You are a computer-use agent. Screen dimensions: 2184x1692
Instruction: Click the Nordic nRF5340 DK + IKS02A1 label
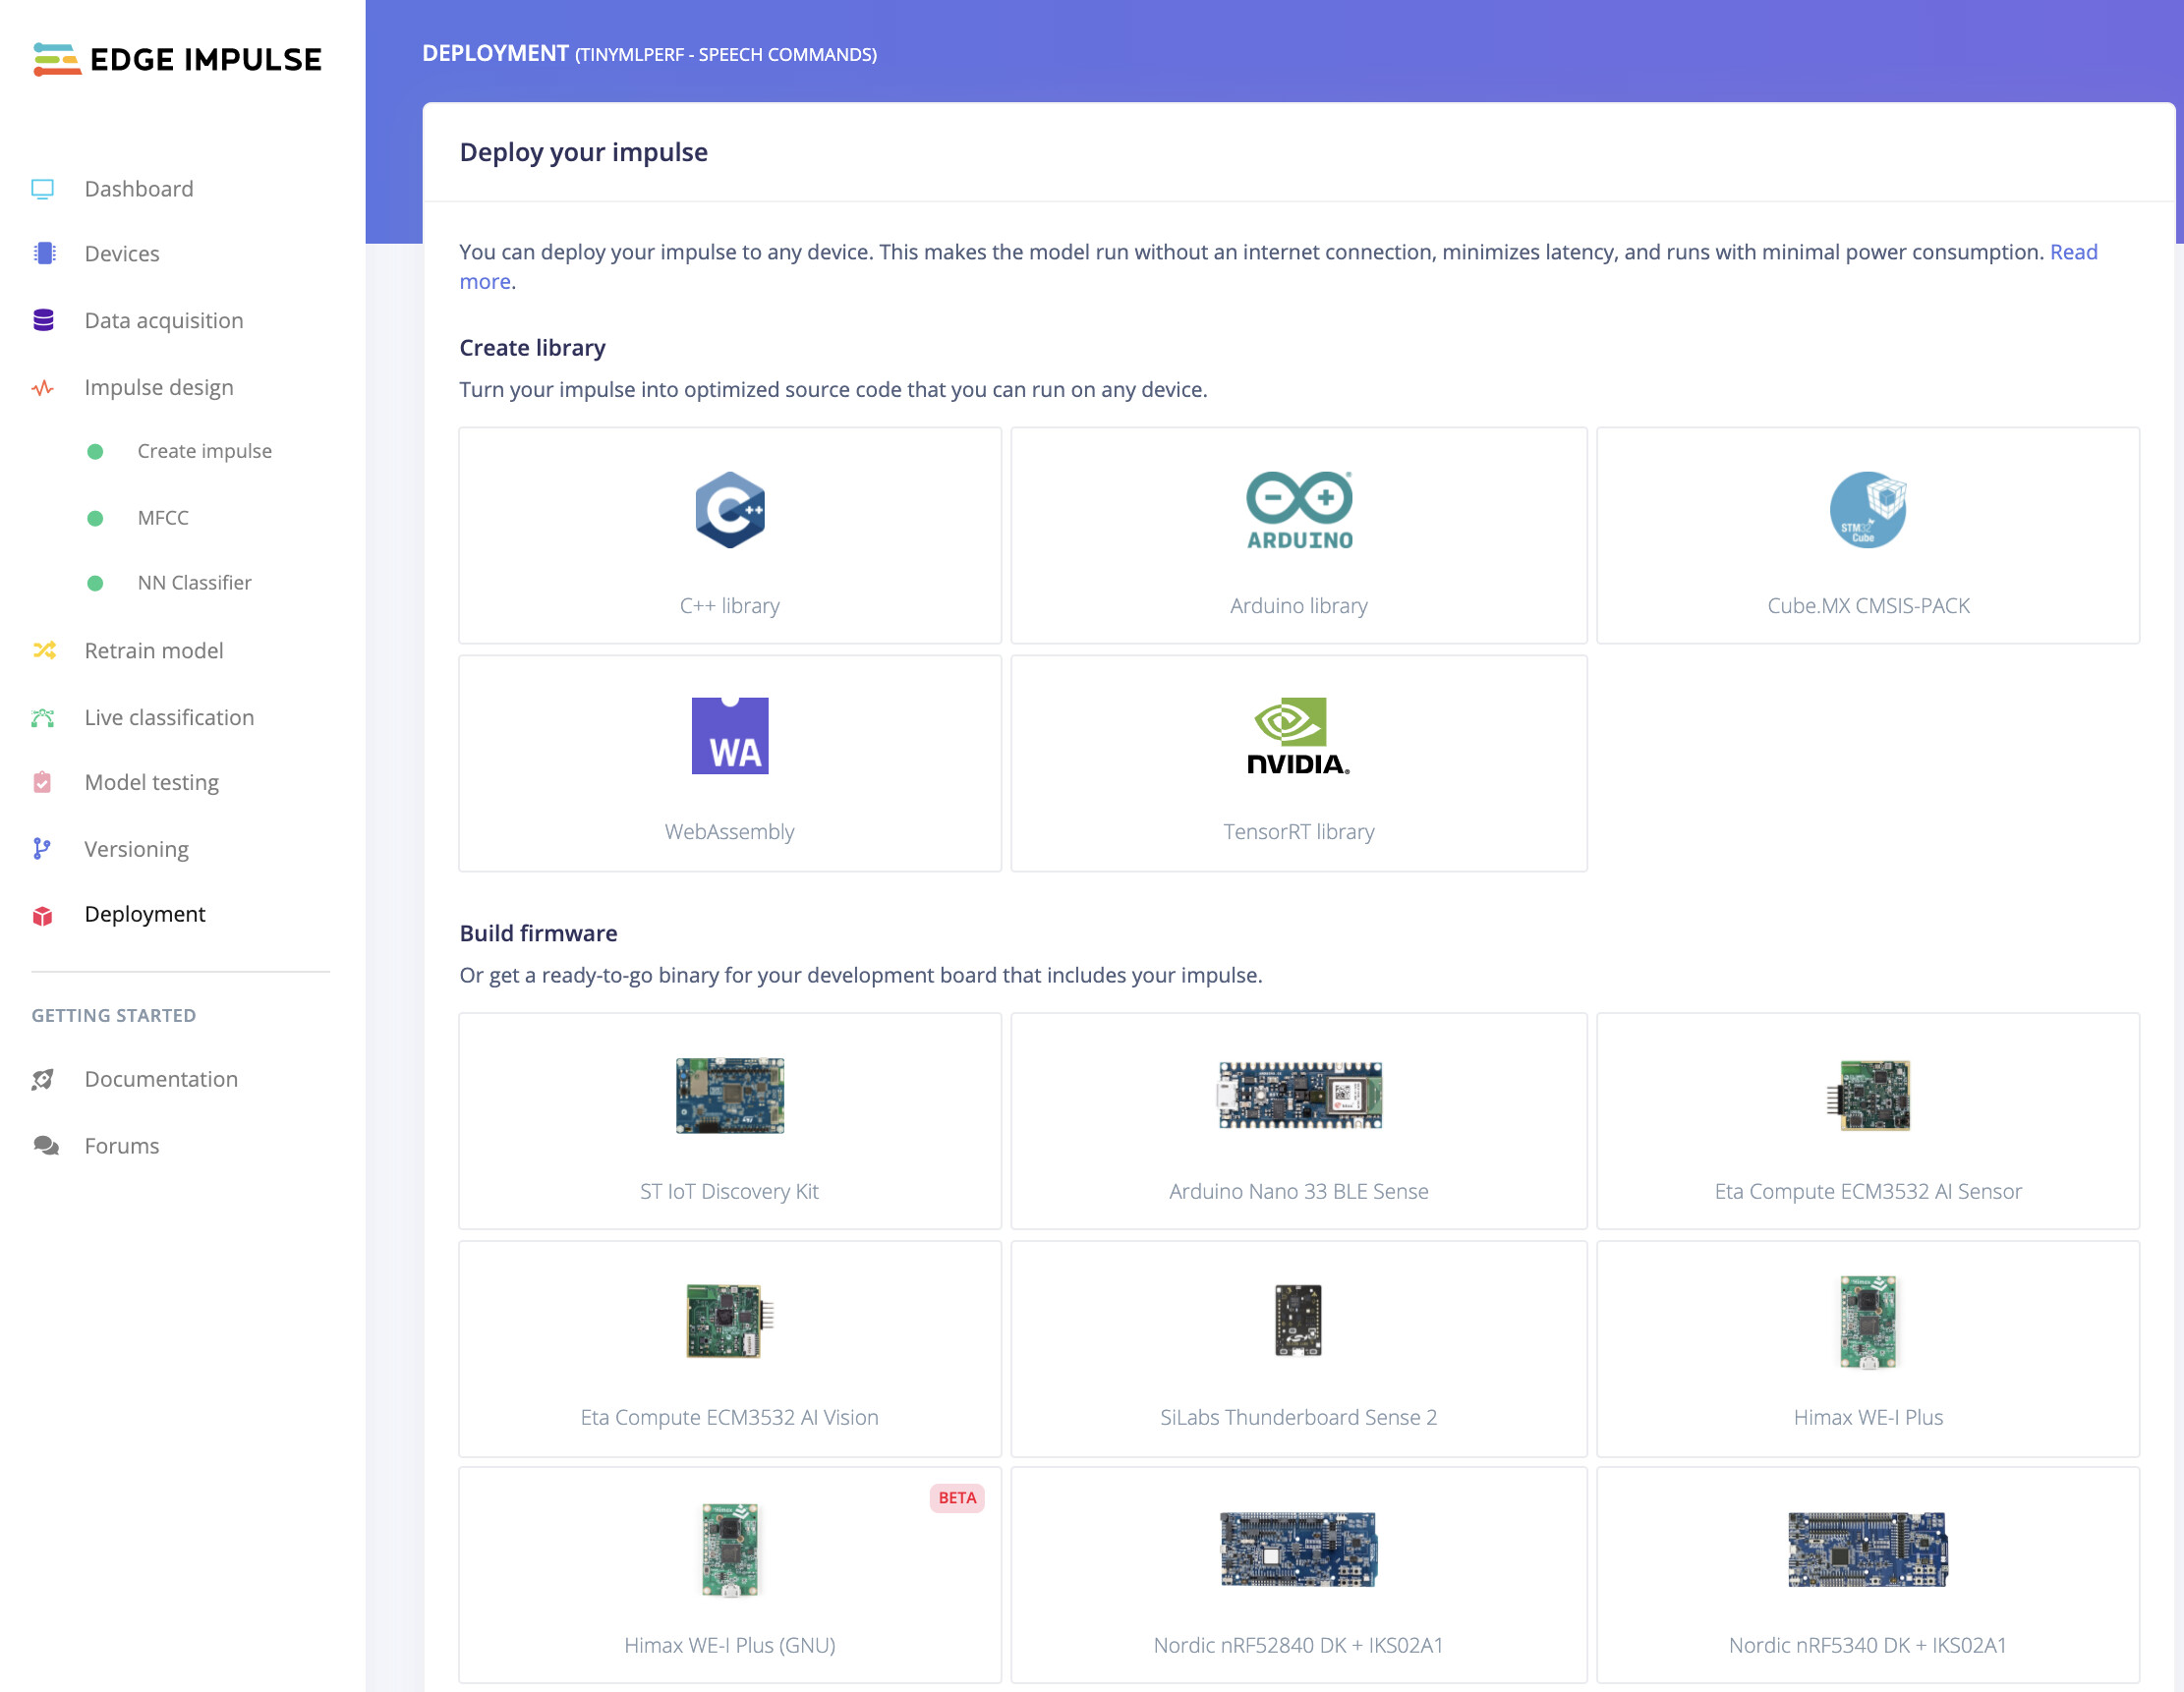[1868, 1646]
